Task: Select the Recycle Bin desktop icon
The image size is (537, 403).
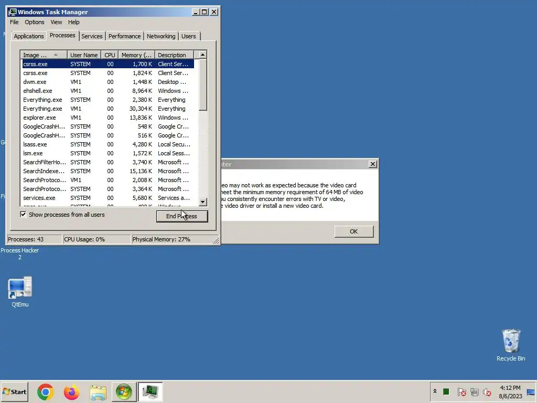Action: click(x=511, y=345)
